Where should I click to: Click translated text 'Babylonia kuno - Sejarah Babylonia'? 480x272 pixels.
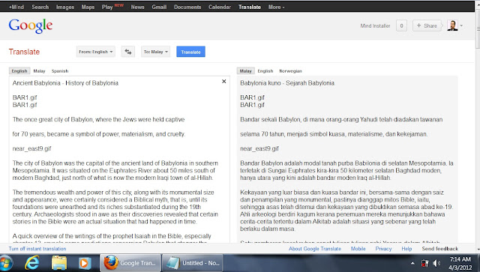287,83
